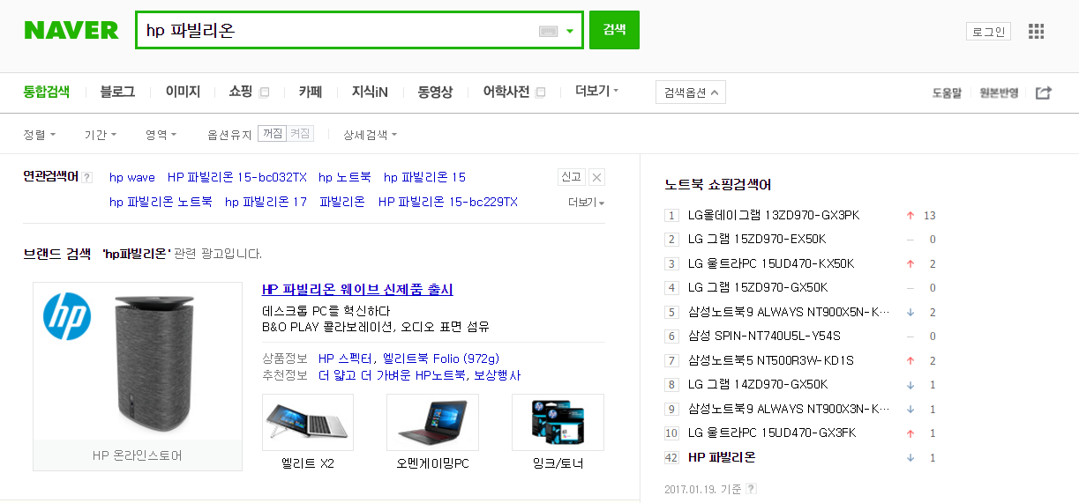Switch to the 블로그 tab
Viewport: 1079px width, 503px height.
(117, 92)
